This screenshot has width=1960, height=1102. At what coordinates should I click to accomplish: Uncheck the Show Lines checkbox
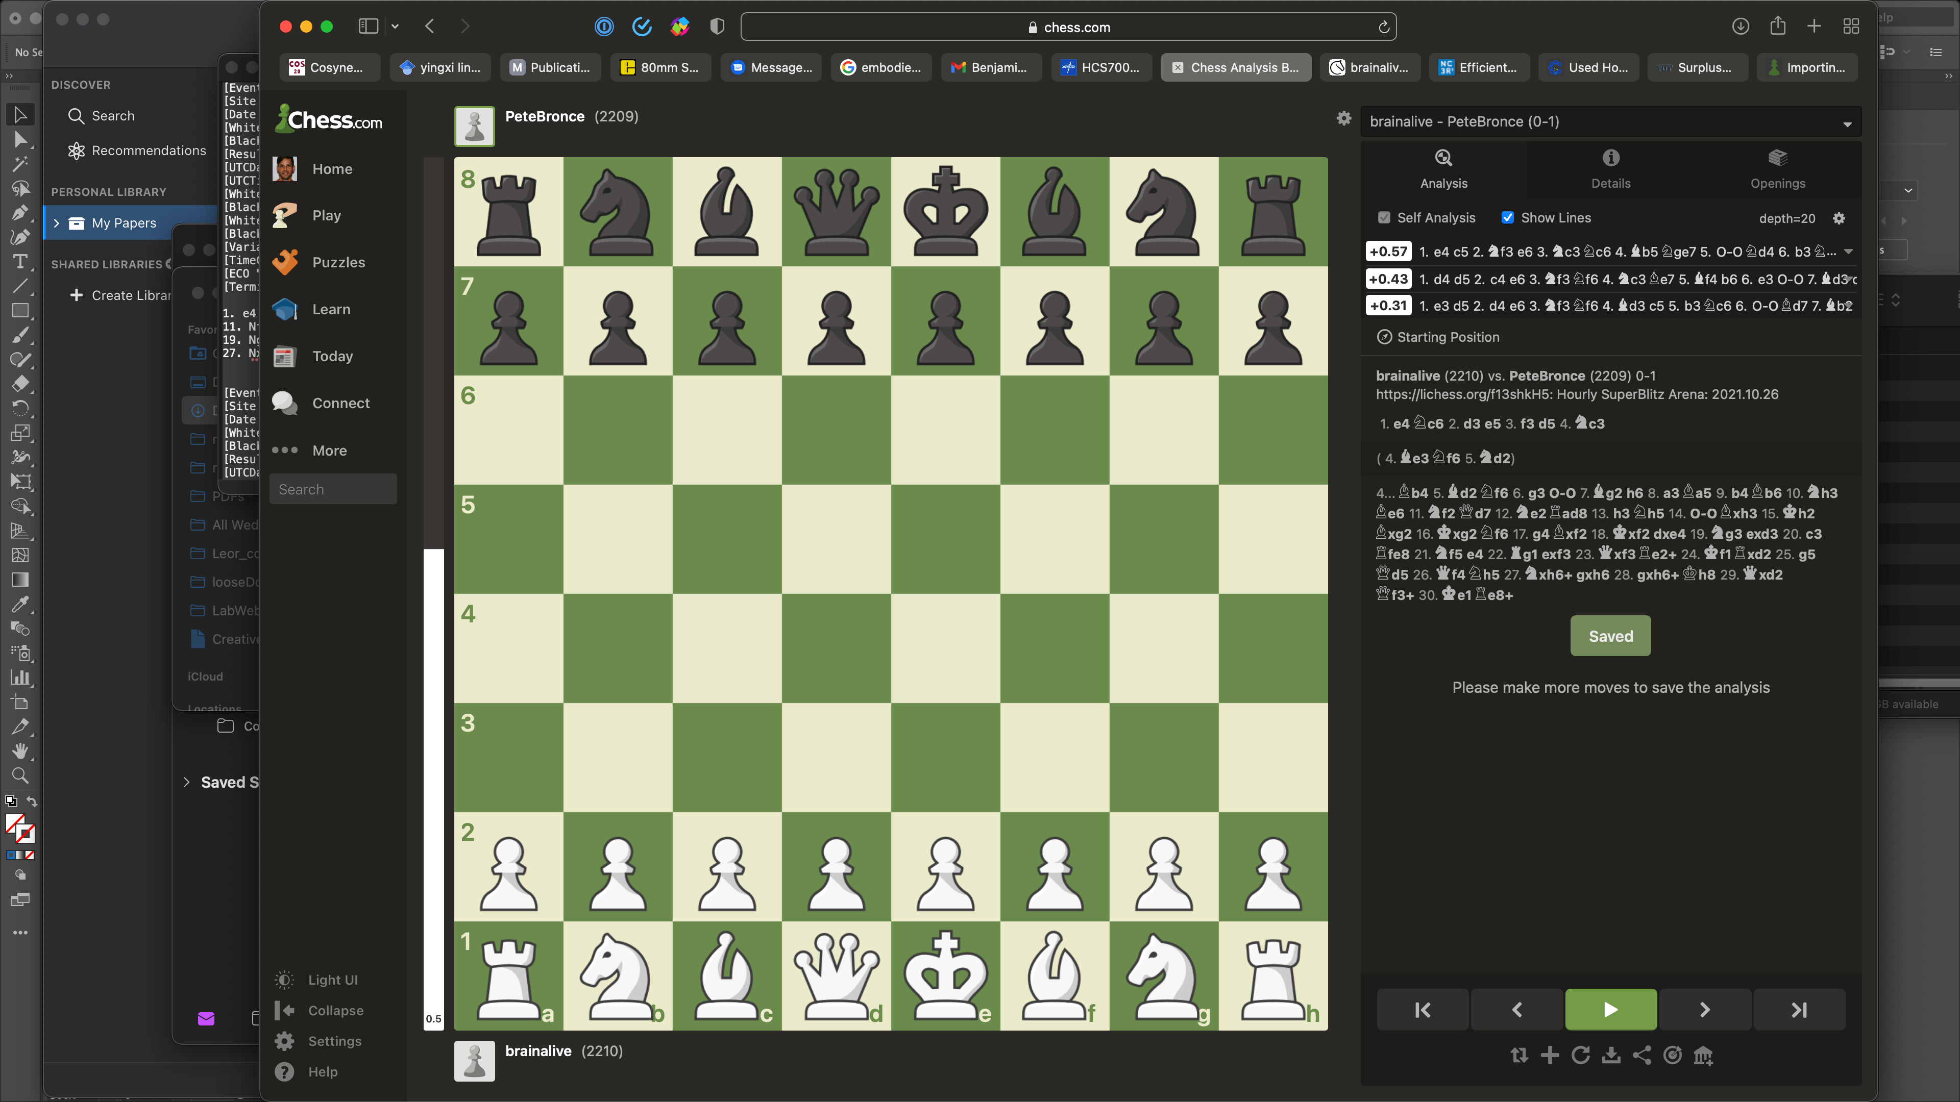click(x=1507, y=217)
